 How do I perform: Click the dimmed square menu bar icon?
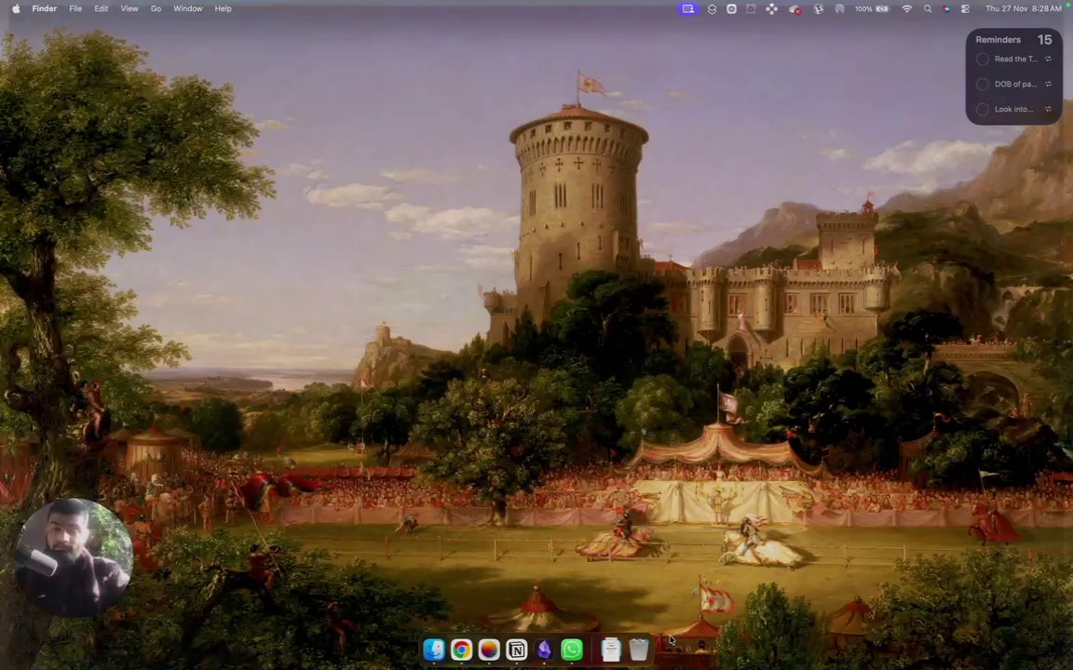(751, 9)
